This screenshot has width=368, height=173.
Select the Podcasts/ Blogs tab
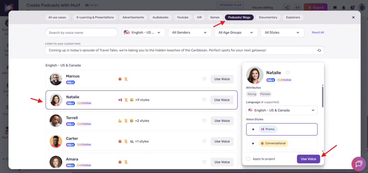239,17
